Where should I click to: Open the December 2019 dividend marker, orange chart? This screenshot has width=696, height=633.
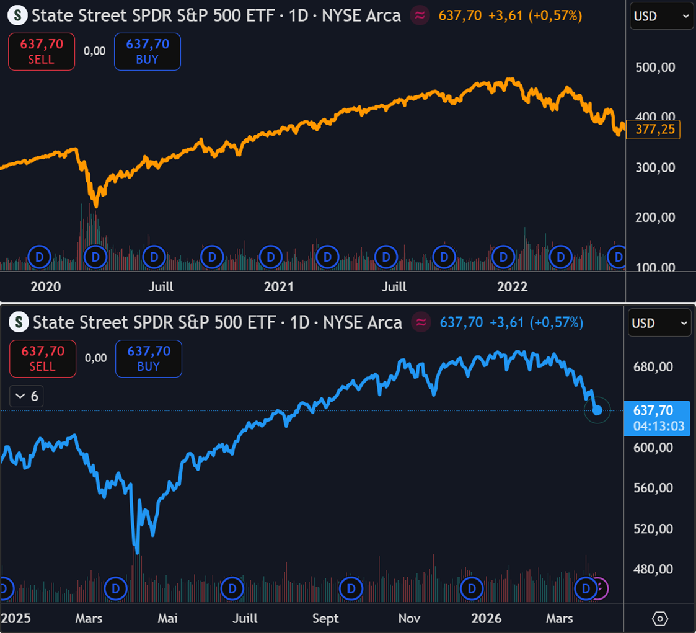coord(39,257)
